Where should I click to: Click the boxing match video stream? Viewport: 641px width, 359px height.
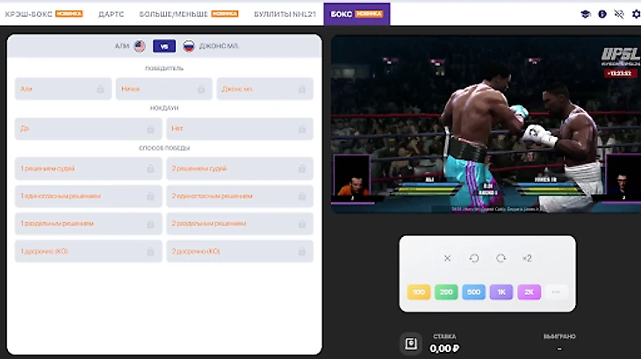(486, 124)
